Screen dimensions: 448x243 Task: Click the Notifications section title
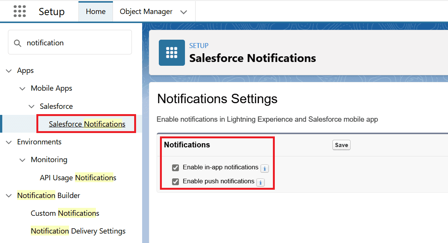[x=187, y=145]
